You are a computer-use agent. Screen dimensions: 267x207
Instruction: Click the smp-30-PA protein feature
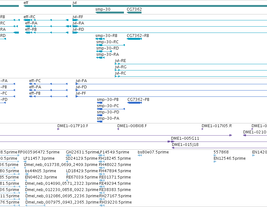coord(99,122)
